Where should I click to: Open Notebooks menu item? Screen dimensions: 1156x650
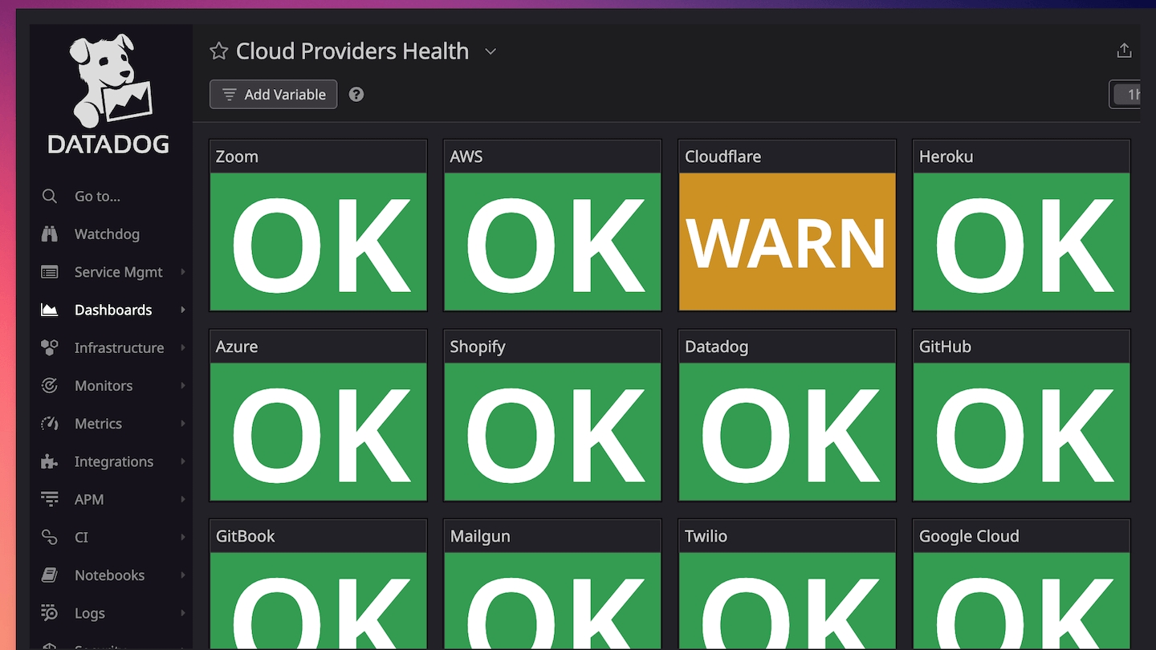109,575
